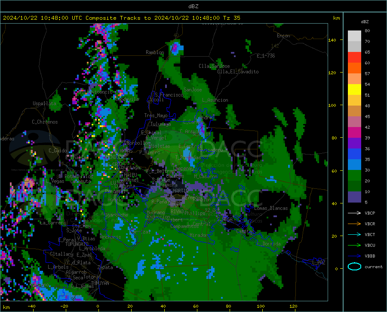Click the 'La_Carrera' map label
The height and width of the screenshot is (312, 387).
[x=53, y=223]
